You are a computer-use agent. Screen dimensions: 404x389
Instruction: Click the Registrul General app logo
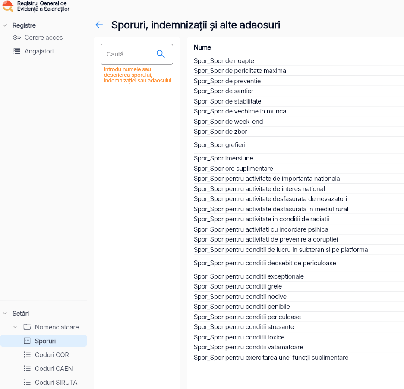(x=8, y=6)
